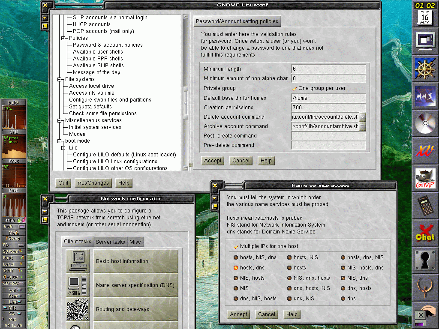Open the calendar date icon in dock
Screen dimensions: 439x329
point(425,17)
